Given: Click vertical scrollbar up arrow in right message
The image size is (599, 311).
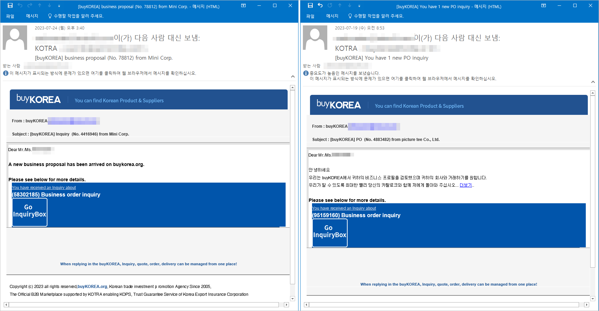Looking at the screenshot, I should click(593, 93).
